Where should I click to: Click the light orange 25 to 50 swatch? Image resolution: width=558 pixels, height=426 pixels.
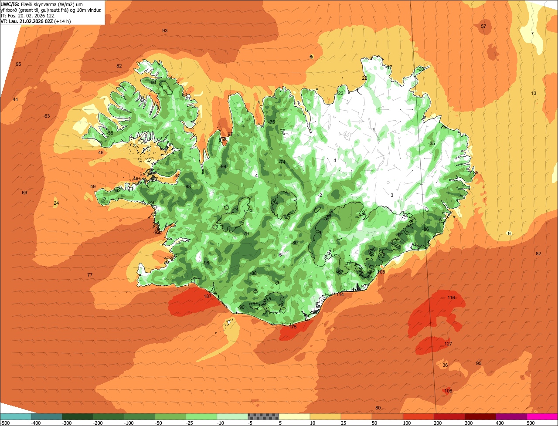(356, 416)
